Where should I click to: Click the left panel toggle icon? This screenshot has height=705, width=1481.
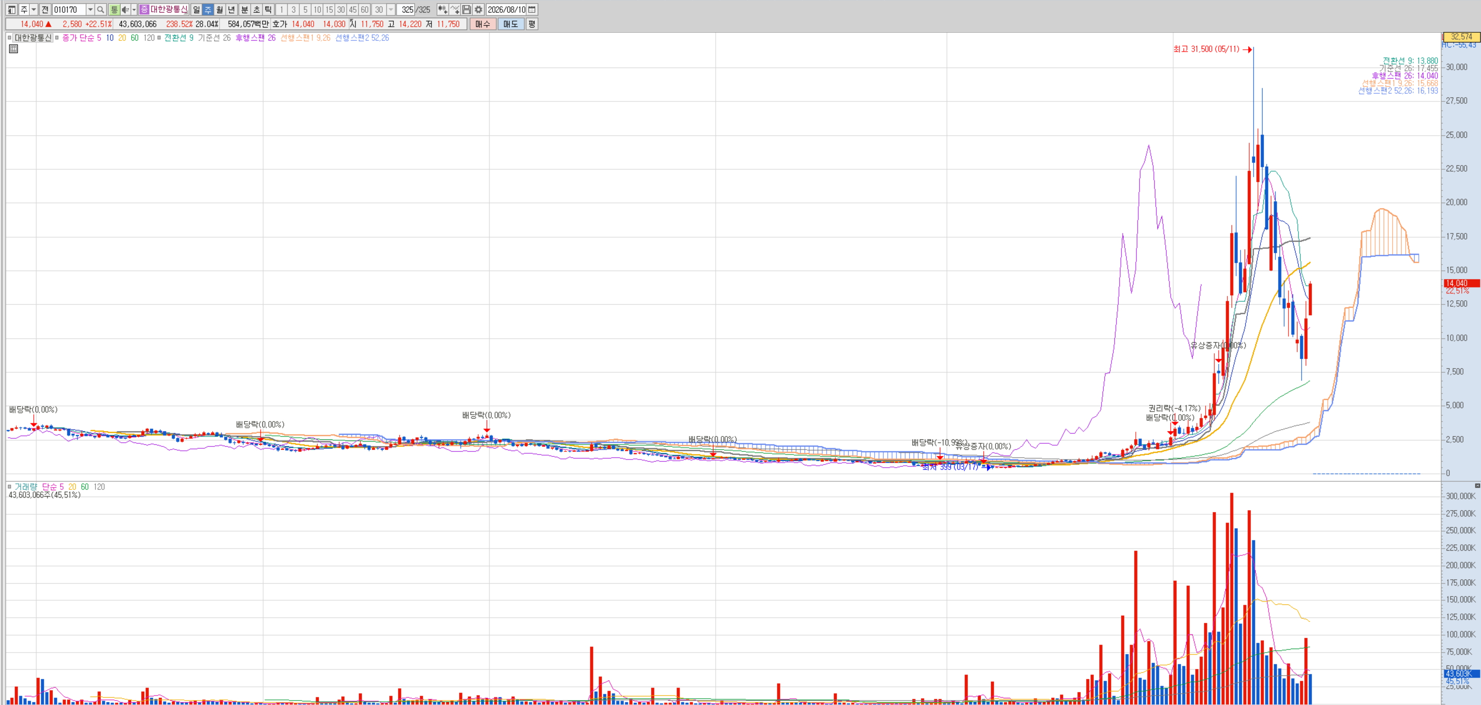click(x=12, y=10)
